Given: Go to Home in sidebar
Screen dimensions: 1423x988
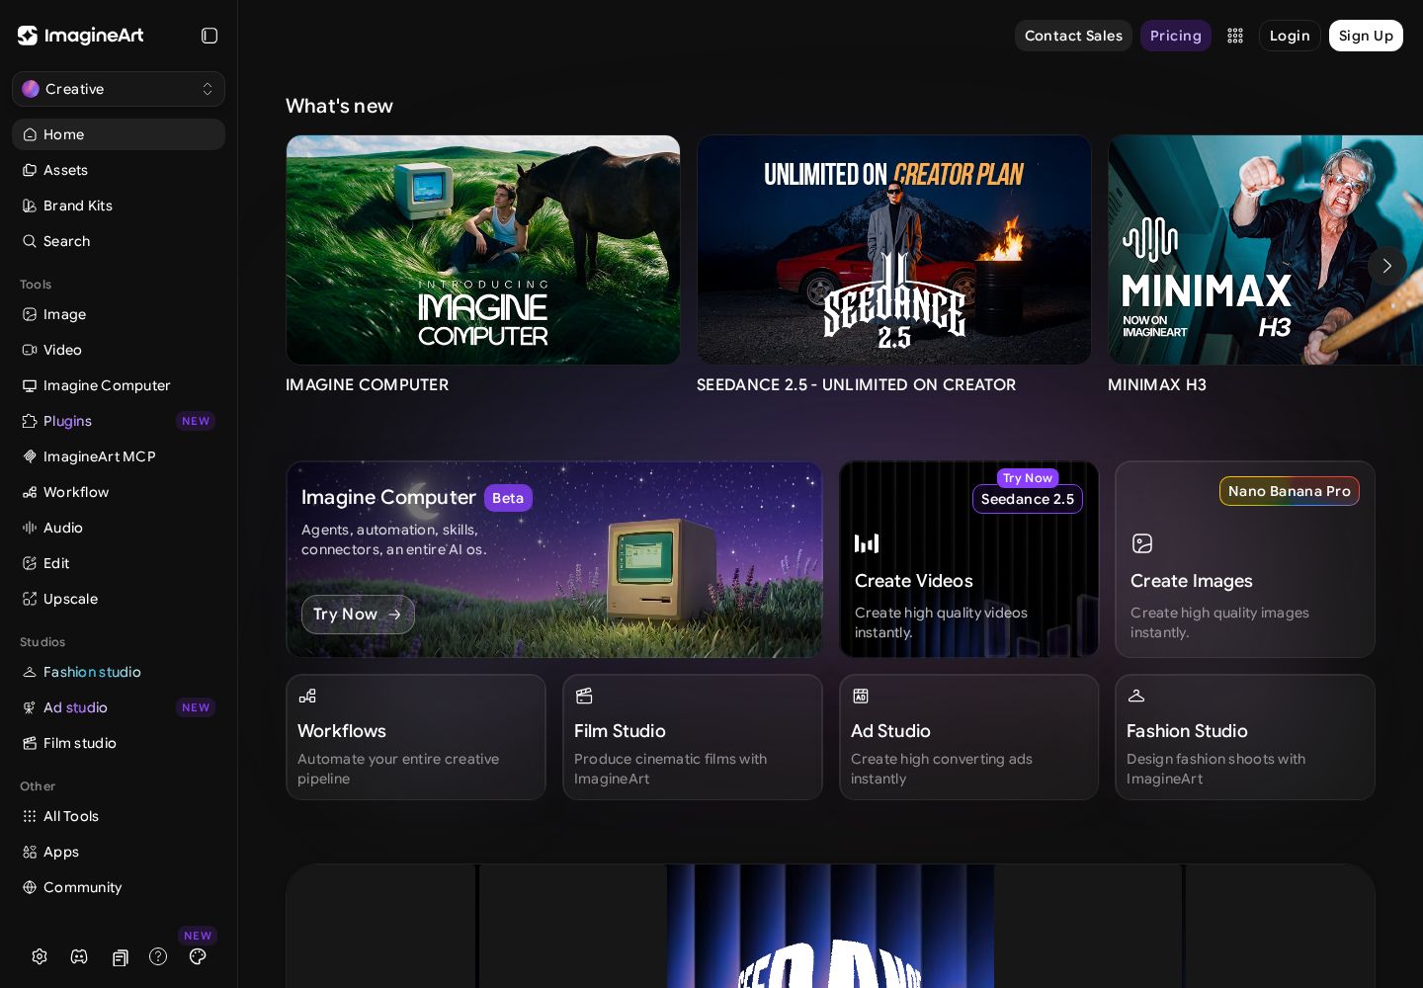Looking at the screenshot, I should [x=119, y=134].
